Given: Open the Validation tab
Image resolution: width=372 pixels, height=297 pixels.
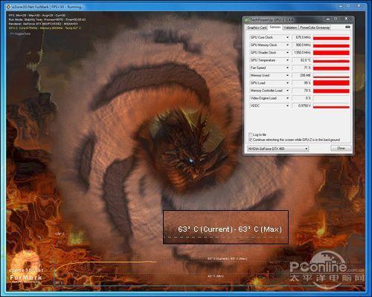Looking at the screenshot, I should pyautogui.click(x=290, y=27).
